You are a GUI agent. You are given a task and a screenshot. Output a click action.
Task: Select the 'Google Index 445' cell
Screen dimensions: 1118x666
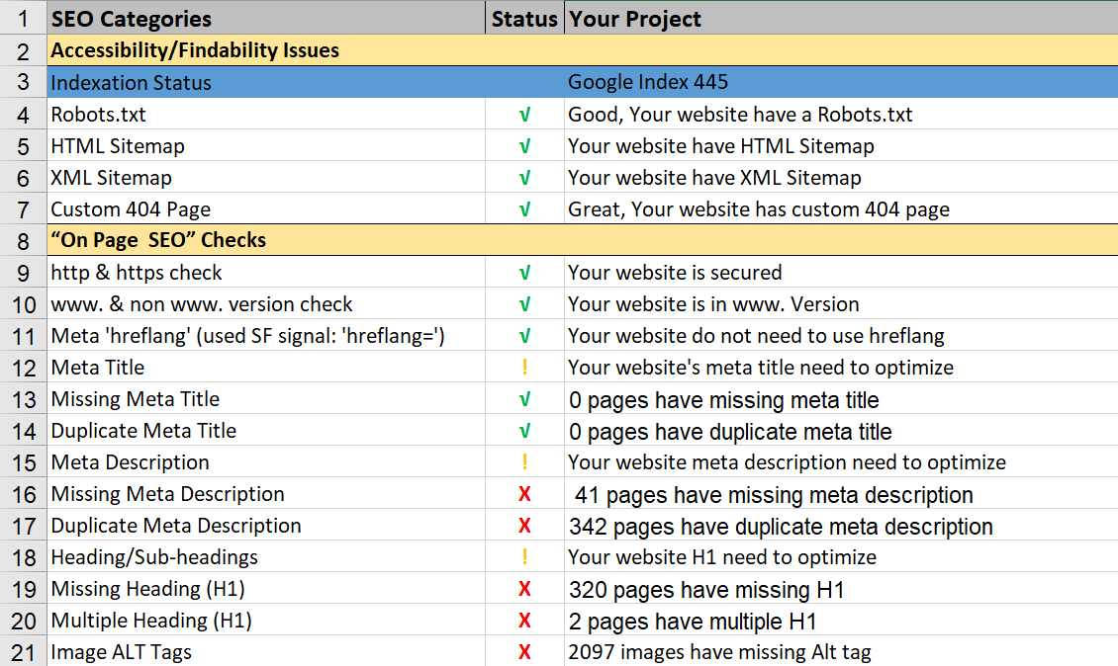[x=647, y=83]
